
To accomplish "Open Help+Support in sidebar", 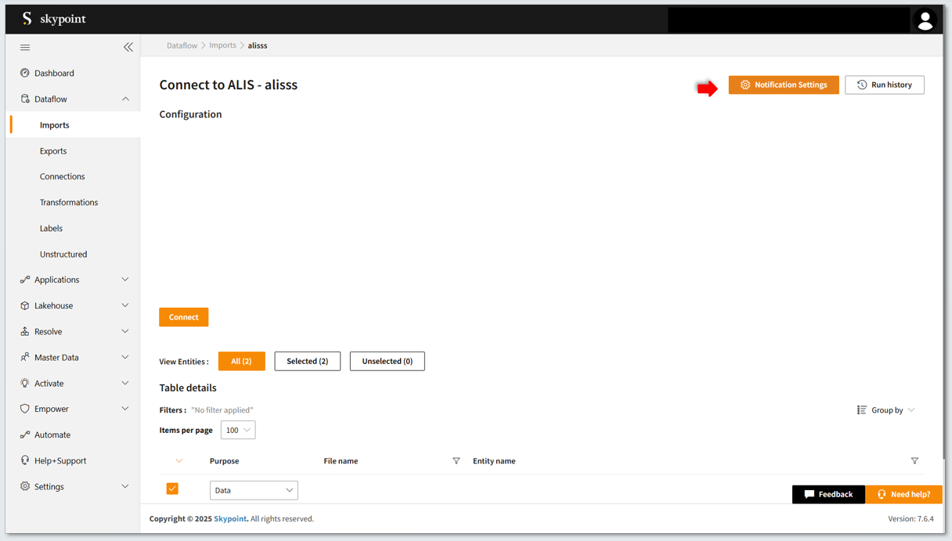I will pyautogui.click(x=59, y=461).
